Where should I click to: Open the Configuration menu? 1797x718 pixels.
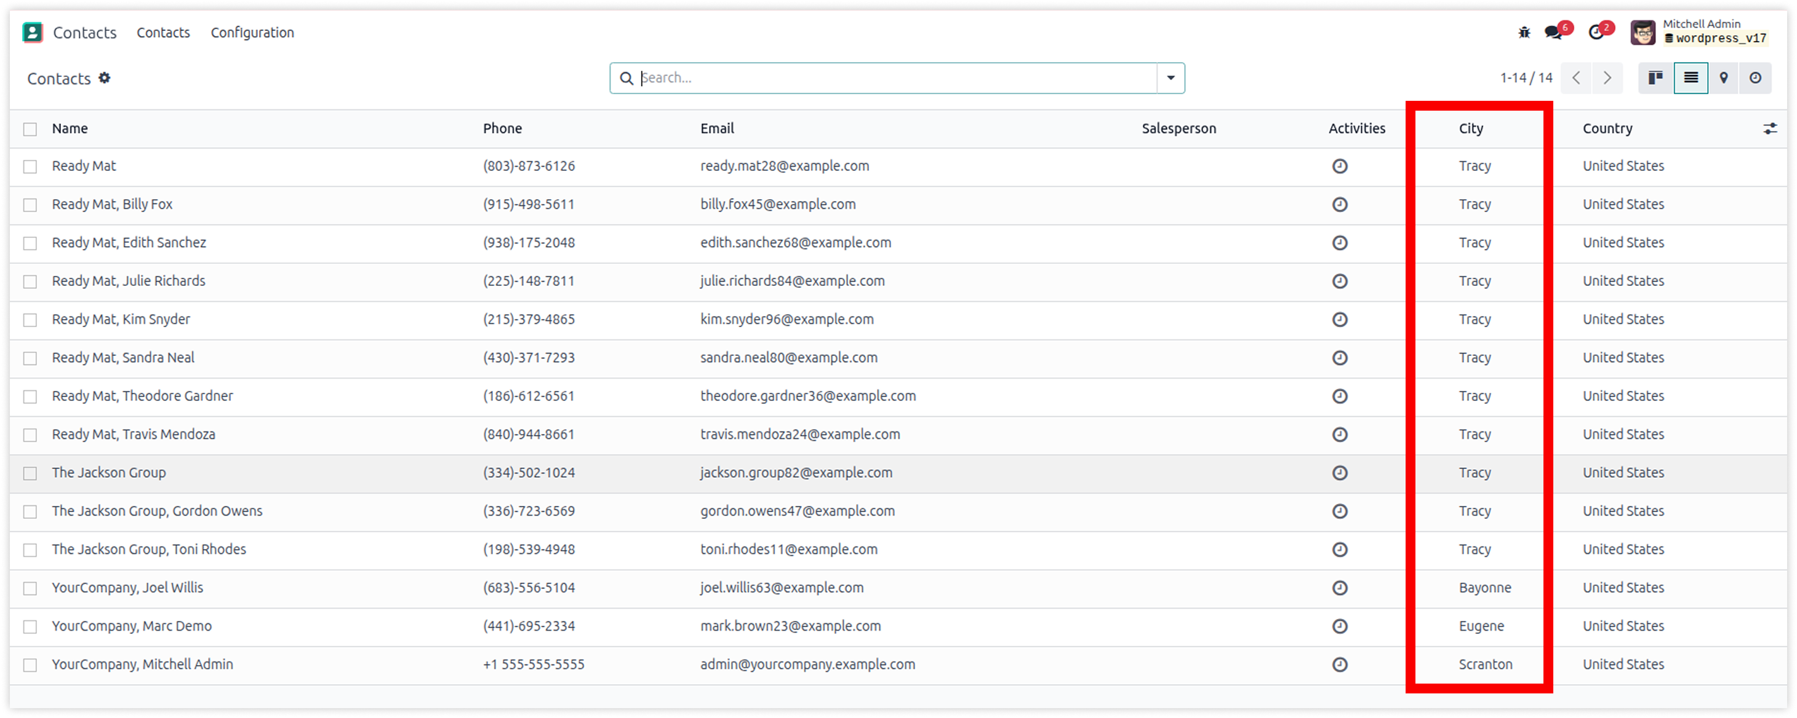click(252, 33)
